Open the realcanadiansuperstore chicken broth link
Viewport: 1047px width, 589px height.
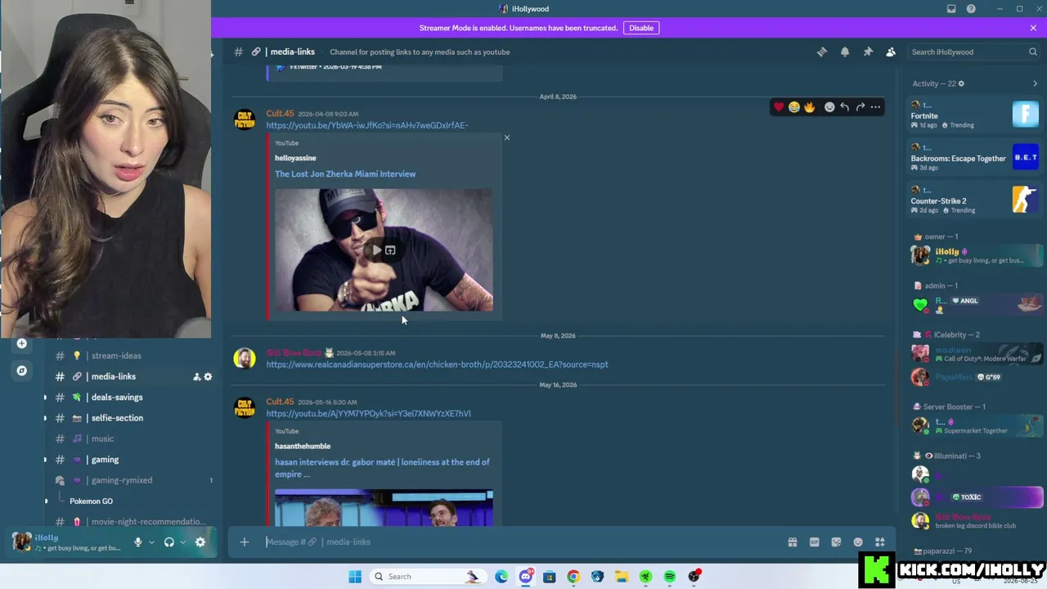[x=437, y=365]
